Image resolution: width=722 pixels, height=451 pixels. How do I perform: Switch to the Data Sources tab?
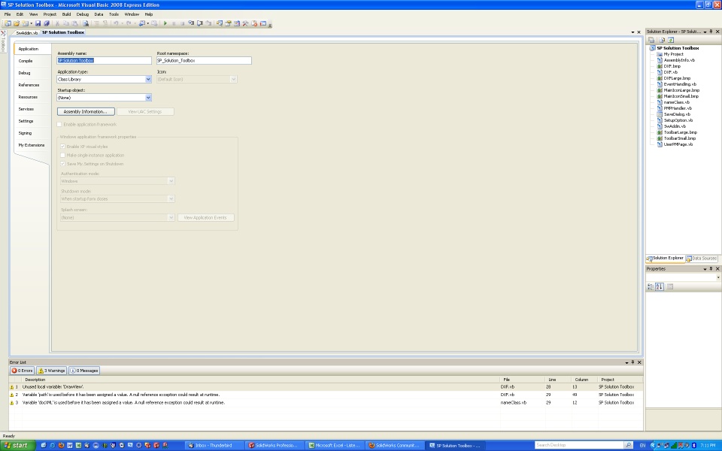click(x=701, y=258)
